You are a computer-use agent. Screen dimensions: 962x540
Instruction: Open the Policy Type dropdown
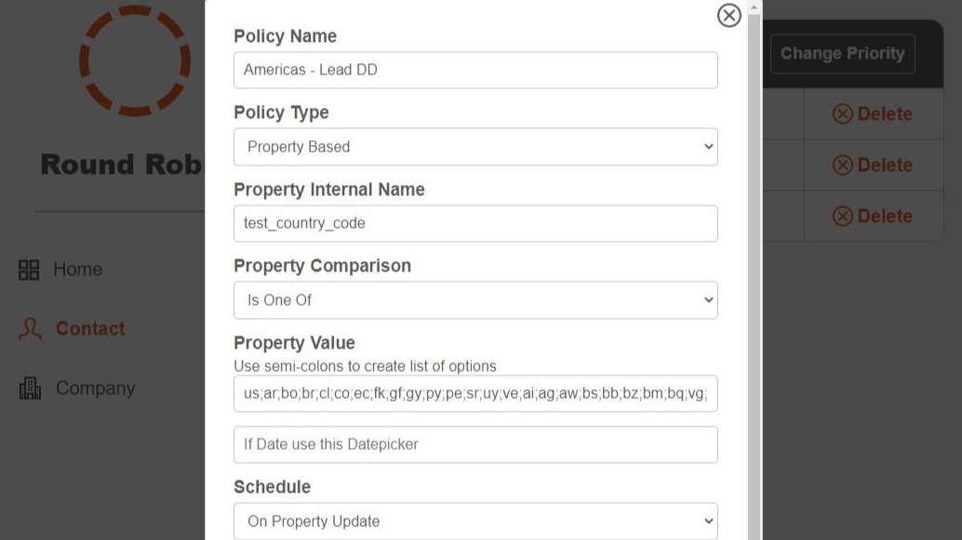(x=475, y=147)
